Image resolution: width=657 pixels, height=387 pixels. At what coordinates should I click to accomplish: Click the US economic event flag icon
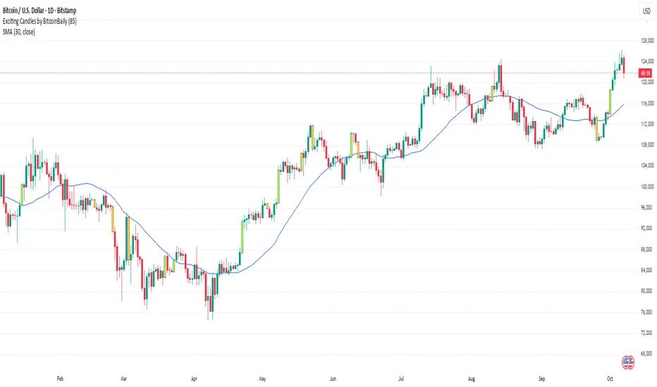627,362
